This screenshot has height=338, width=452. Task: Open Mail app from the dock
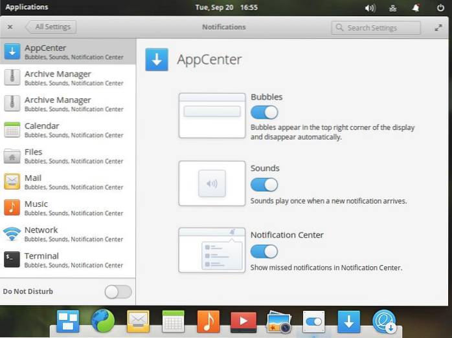[x=138, y=321]
